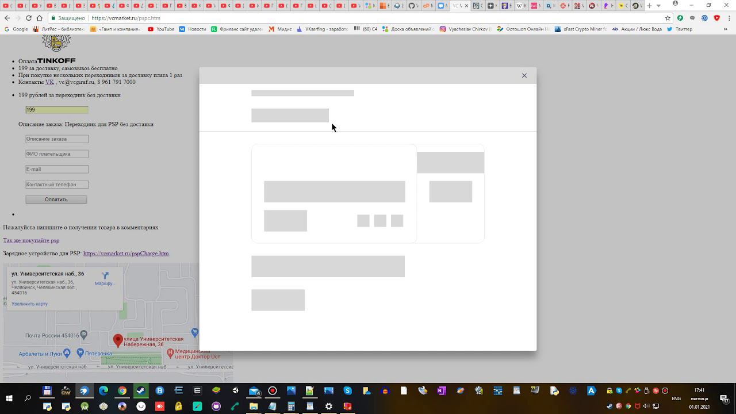The width and height of the screenshot is (736, 414).
Task: Bookmark this page with the star icon
Action: (668, 18)
